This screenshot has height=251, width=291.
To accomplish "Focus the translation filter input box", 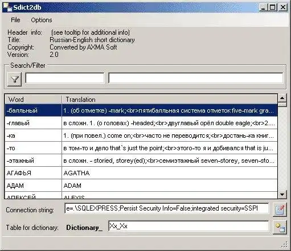I will tap(195, 78).
